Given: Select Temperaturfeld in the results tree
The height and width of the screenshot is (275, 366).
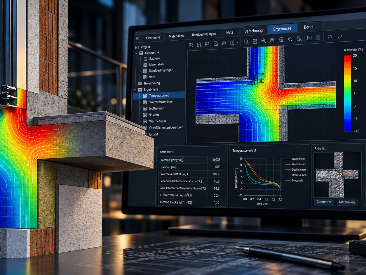Looking at the screenshot, I should pyautogui.click(x=159, y=95).
